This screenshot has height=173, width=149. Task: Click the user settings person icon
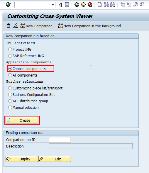[16, 26]
